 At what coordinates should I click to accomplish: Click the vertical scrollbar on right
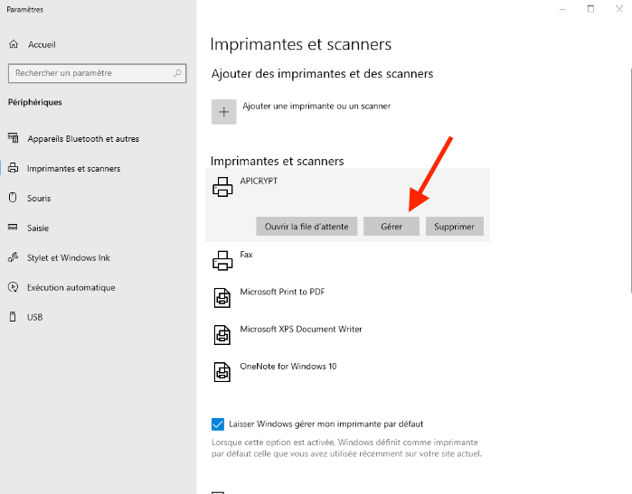coord(630,182)
